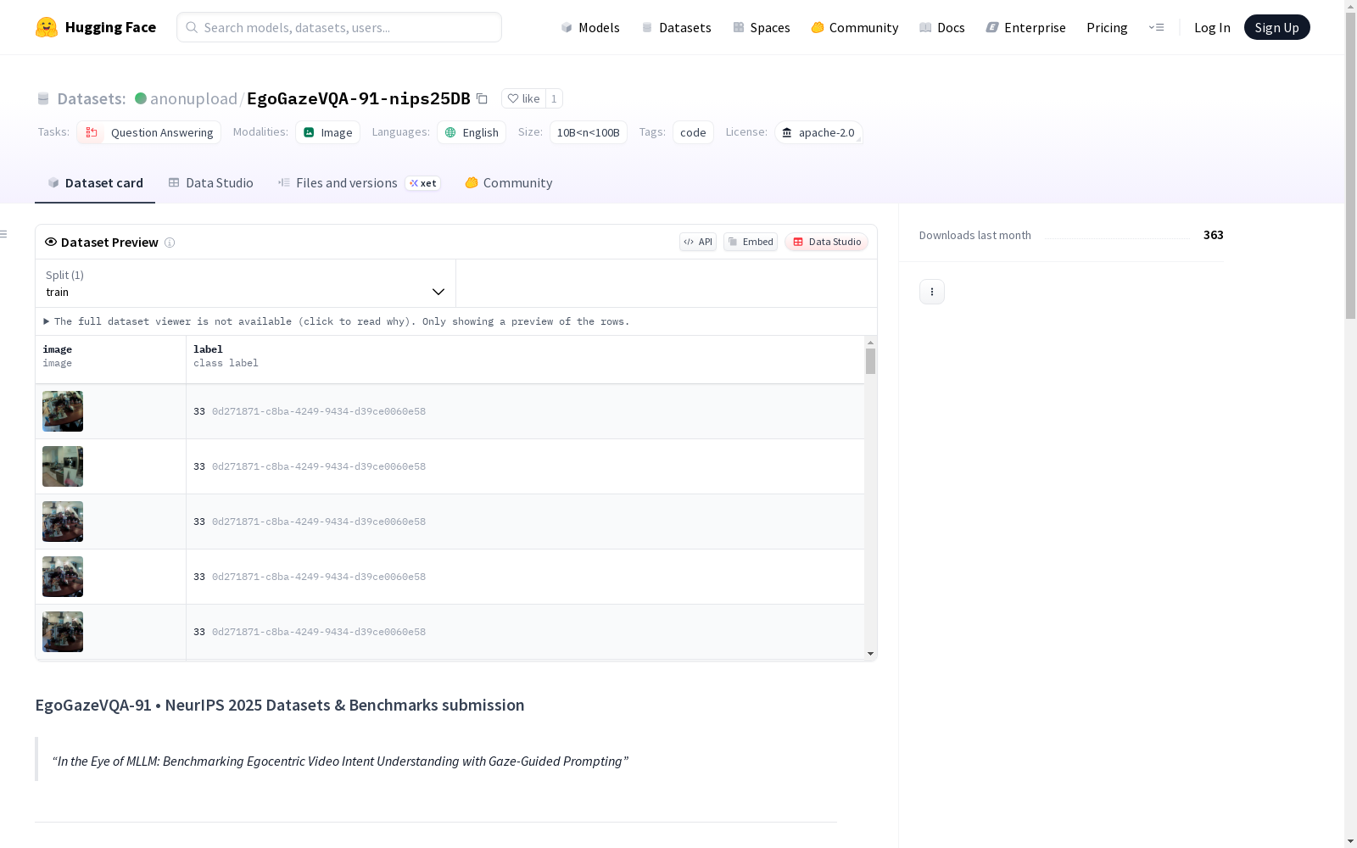Open the first row image thumbnail

tap(63, 411)
